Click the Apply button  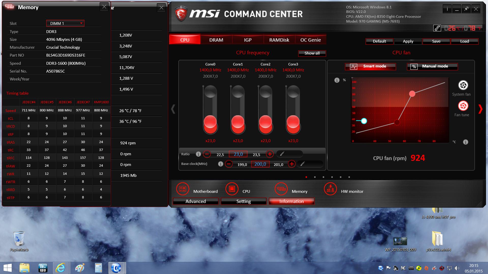[408, 41]
